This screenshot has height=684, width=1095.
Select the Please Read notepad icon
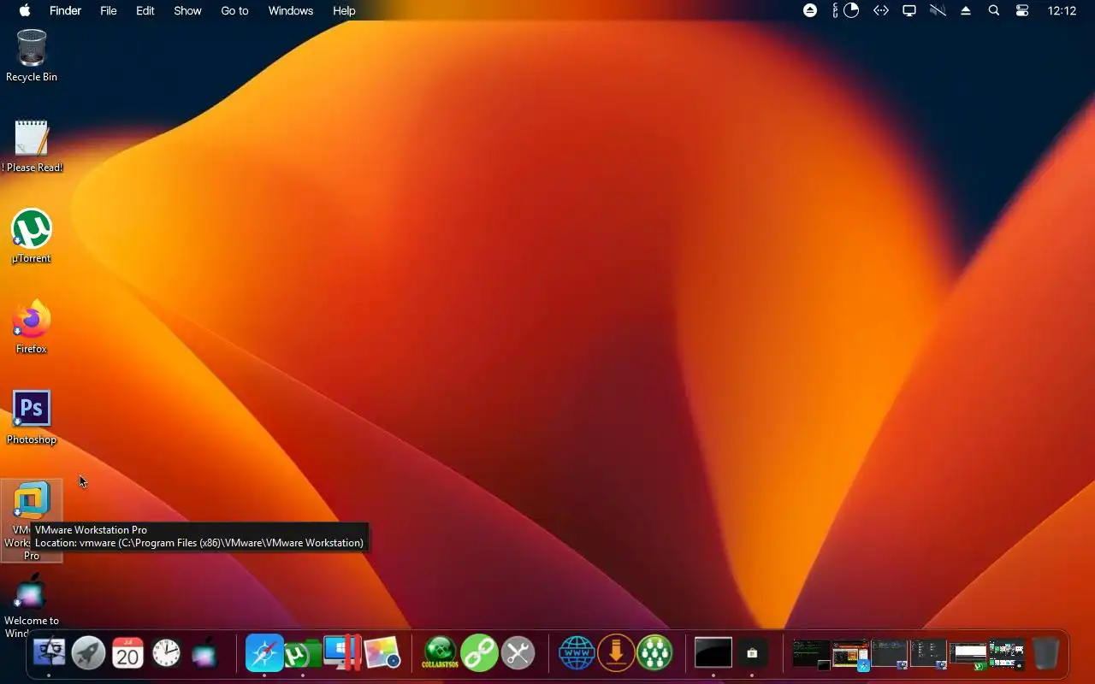tap(32, 146)
